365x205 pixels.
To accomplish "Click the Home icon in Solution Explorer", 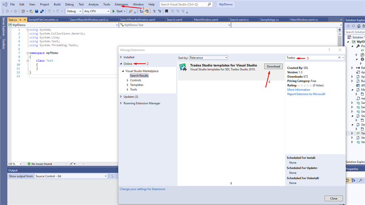I will 359,26.
